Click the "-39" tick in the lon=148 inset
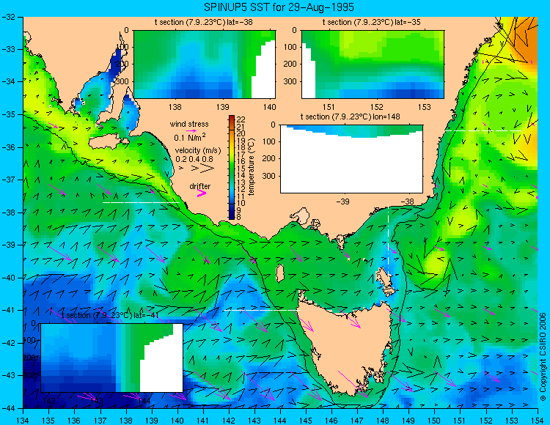 click(x=342, y=202)
